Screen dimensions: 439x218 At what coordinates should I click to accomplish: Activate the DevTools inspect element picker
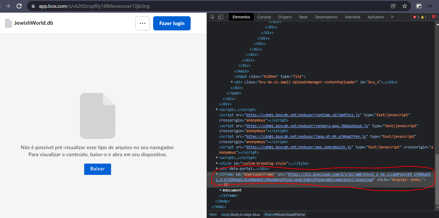(x=212, y=17)
